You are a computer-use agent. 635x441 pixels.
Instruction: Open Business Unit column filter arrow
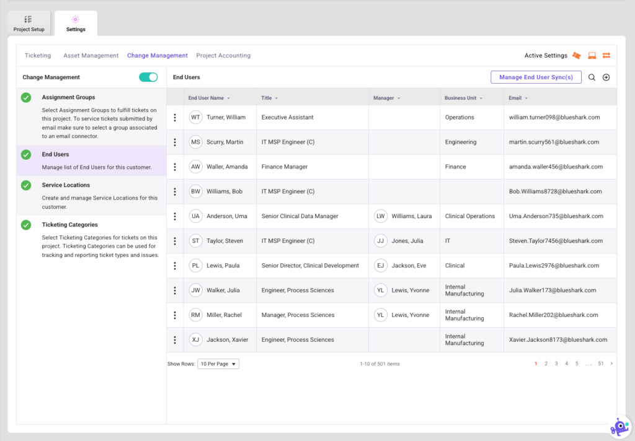coord(481,98)
